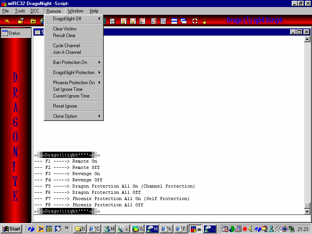Open the Windows Start button

11,229
